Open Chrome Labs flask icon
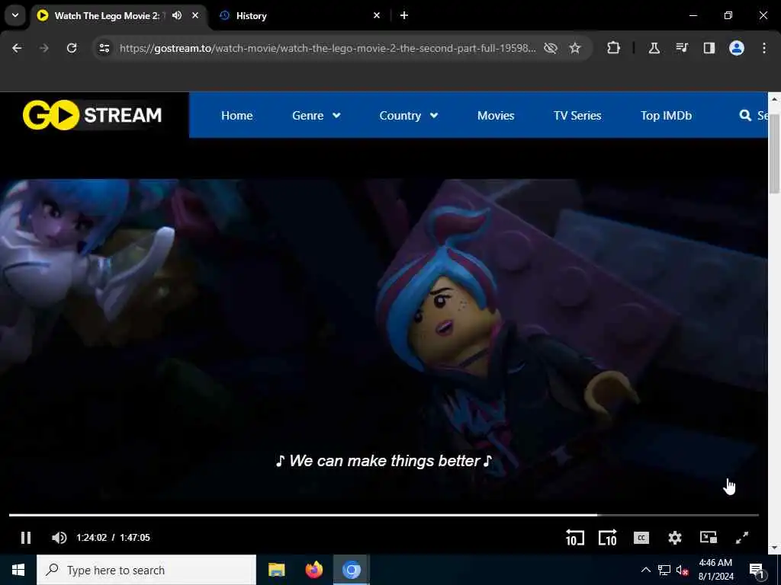This screenshot has height=585, width=781. 654,48
